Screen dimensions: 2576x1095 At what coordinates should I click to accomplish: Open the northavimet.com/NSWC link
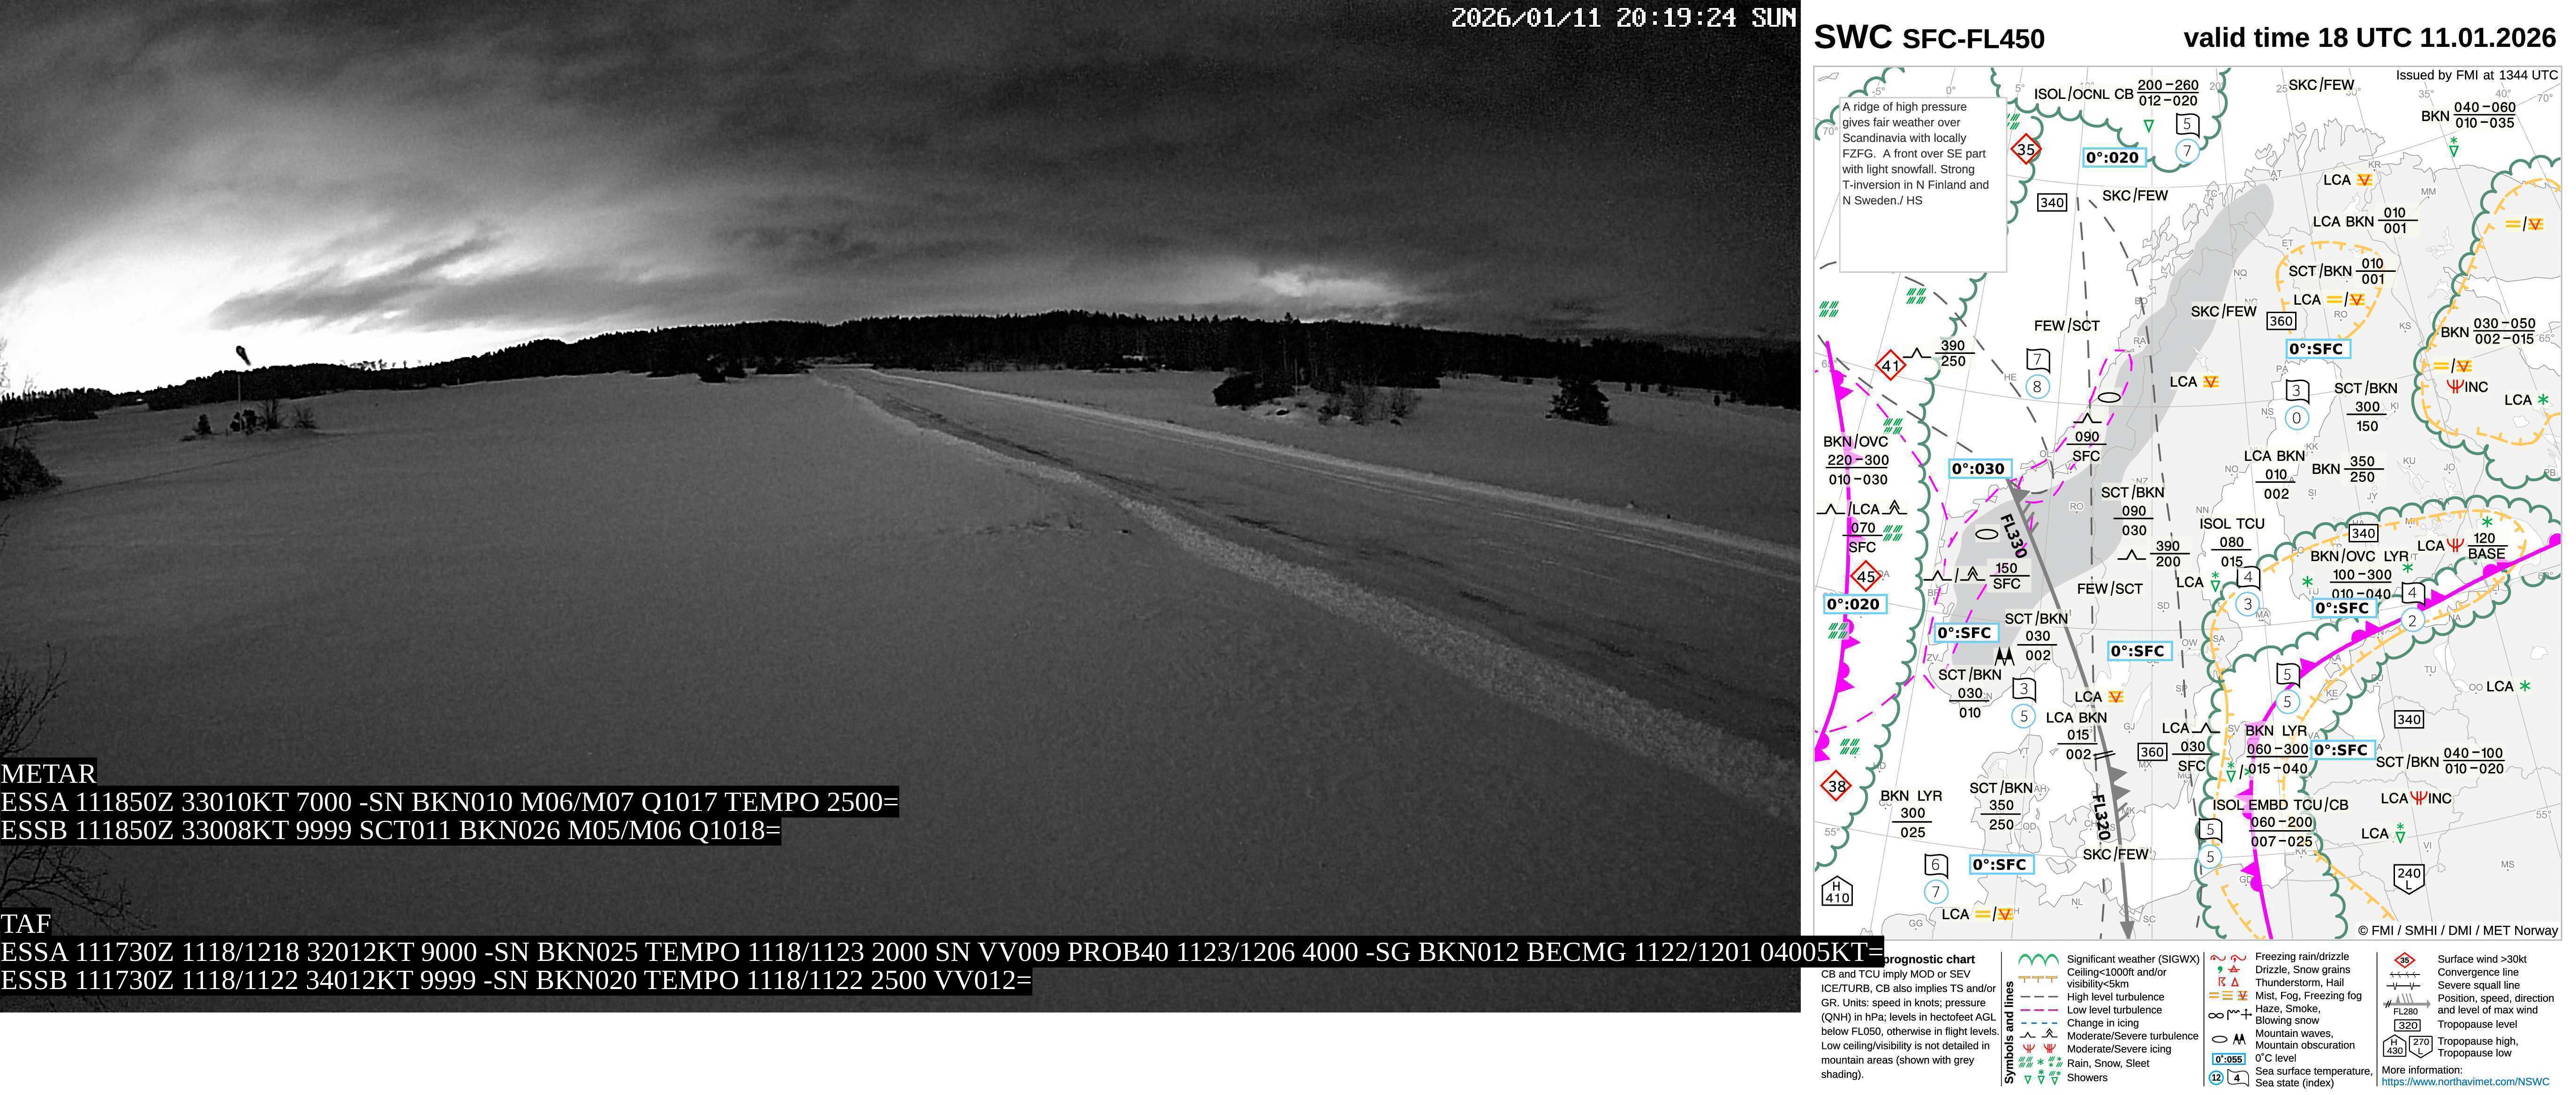[2465, 1081]
